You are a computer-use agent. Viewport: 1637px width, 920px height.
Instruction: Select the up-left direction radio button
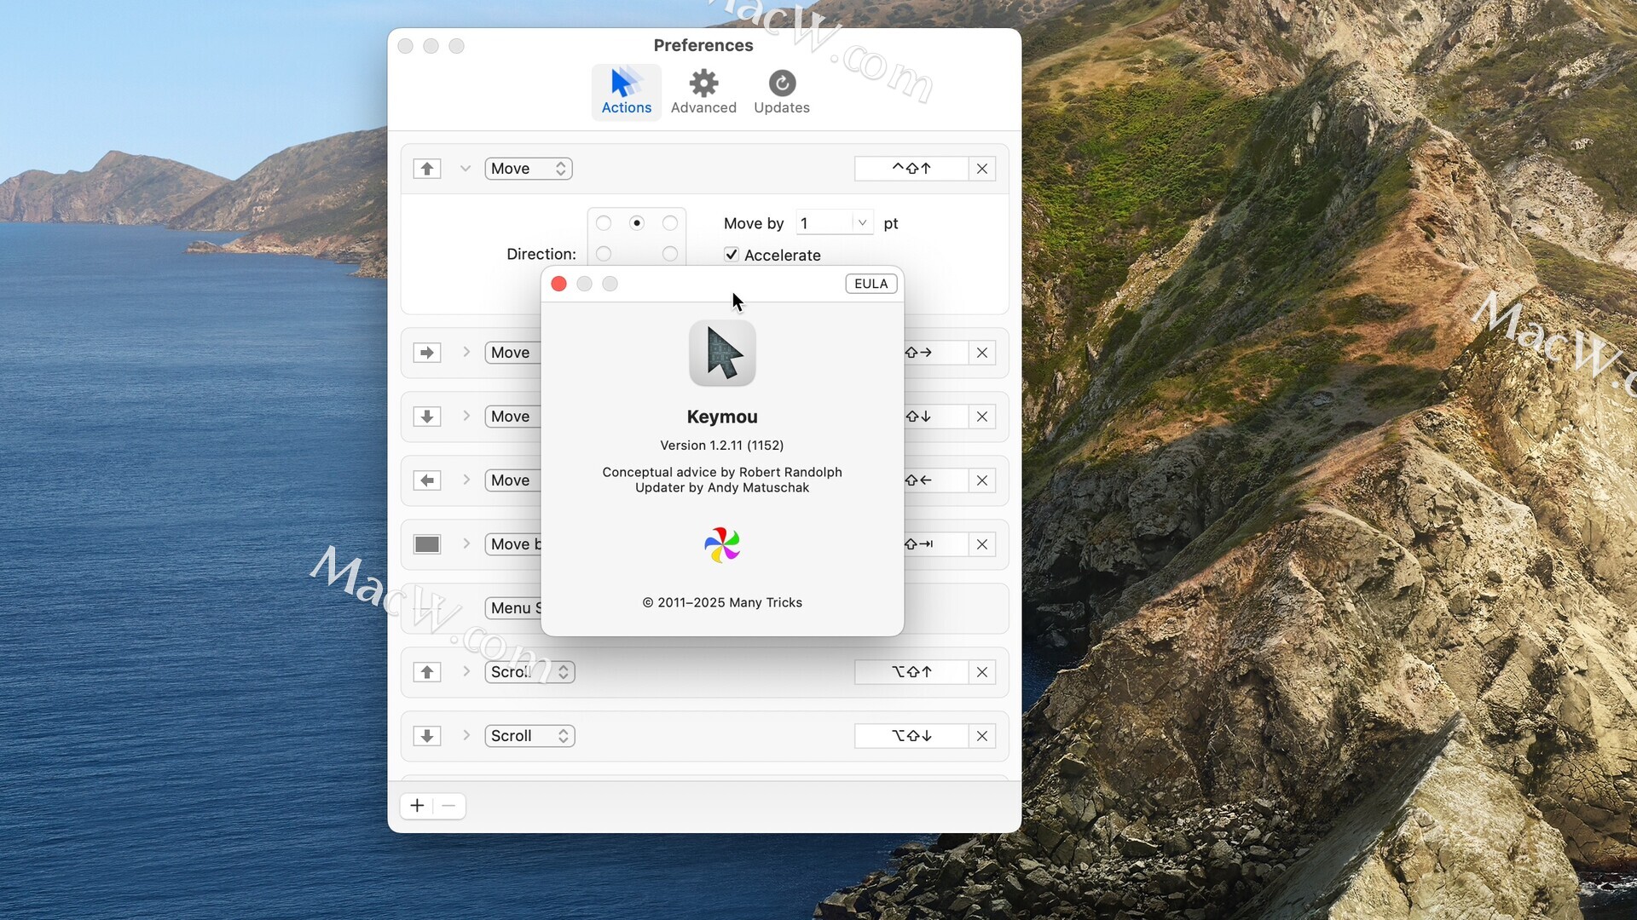[x=604, y=223]
